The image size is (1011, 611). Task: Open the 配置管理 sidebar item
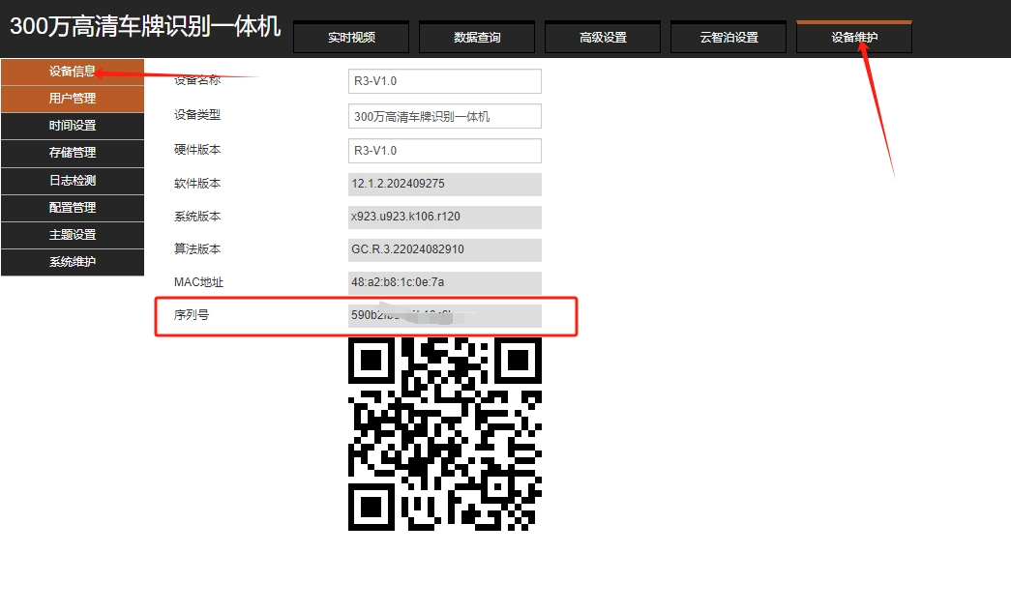click(x=73, y=208)
